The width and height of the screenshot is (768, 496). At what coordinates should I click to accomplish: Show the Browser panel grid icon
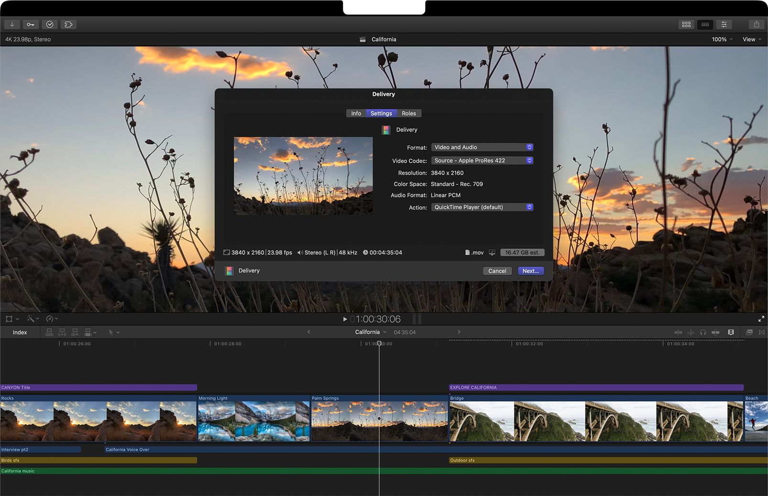coord(686,24)
